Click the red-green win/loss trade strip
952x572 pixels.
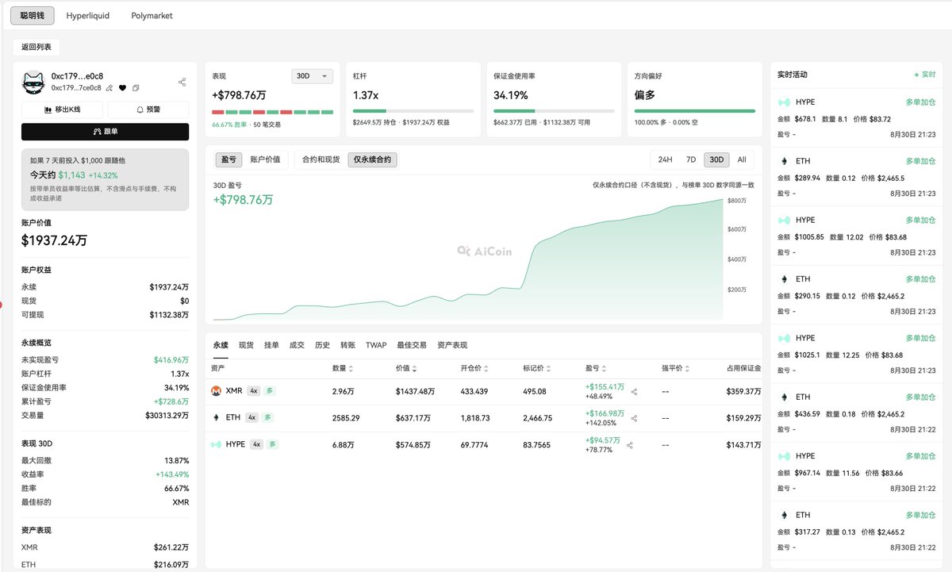tap(273, 112)
